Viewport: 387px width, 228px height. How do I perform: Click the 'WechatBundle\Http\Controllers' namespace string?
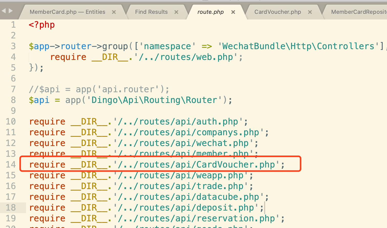coord(298,46)
